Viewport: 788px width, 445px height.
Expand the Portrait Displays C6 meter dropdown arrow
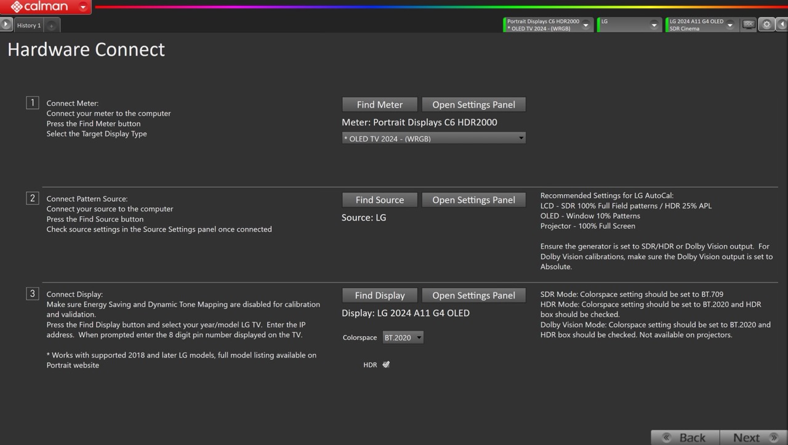(586, 25)
